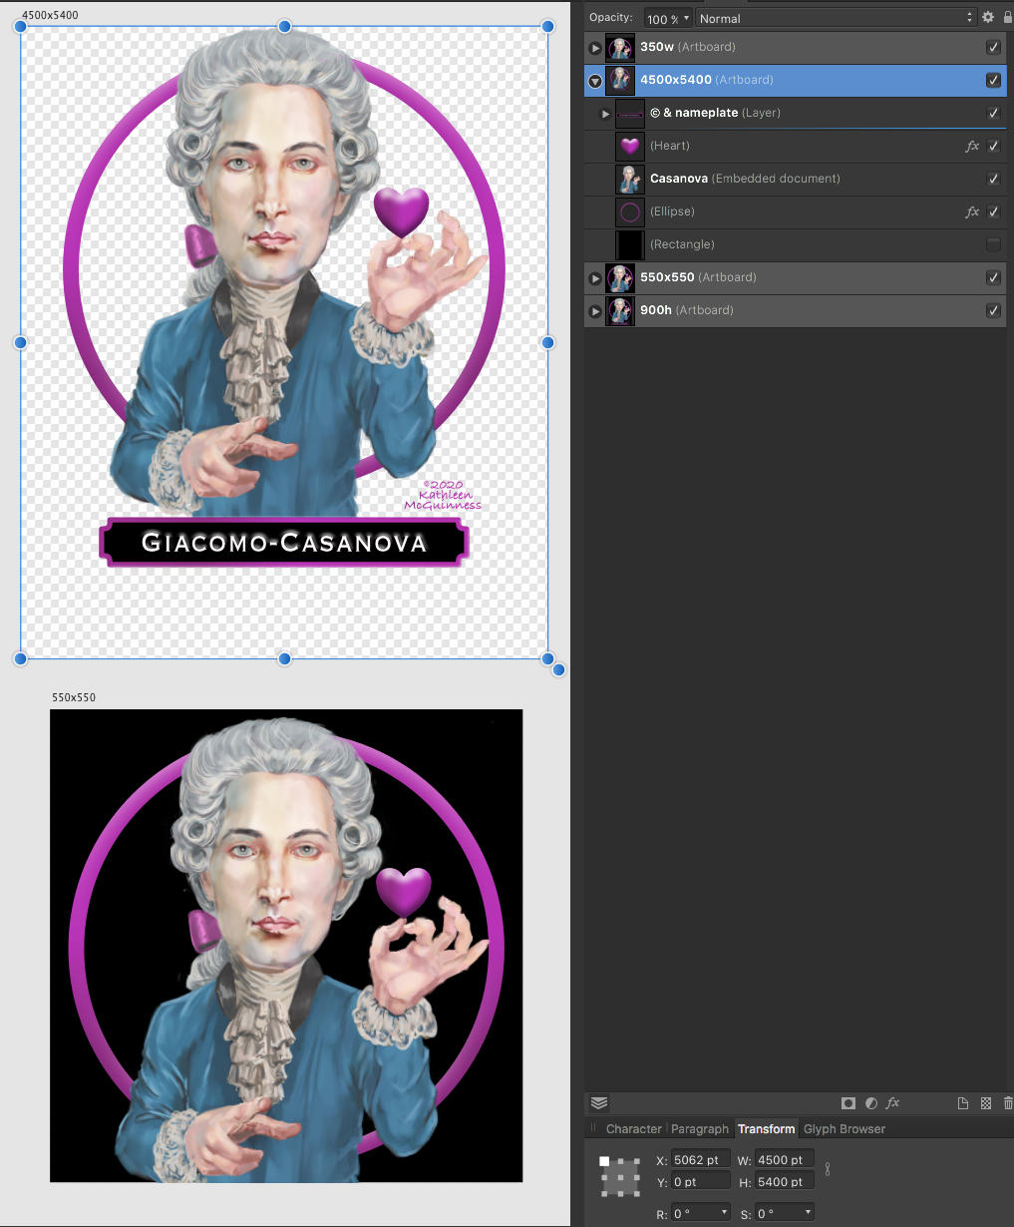Click the "550x550" label above the canvas artboard

(74, 697)
